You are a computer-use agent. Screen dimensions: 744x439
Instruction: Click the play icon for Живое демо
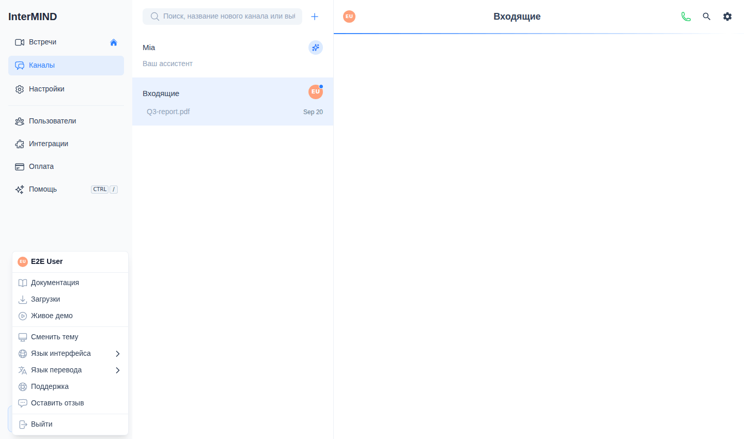[x=23, y=316]
